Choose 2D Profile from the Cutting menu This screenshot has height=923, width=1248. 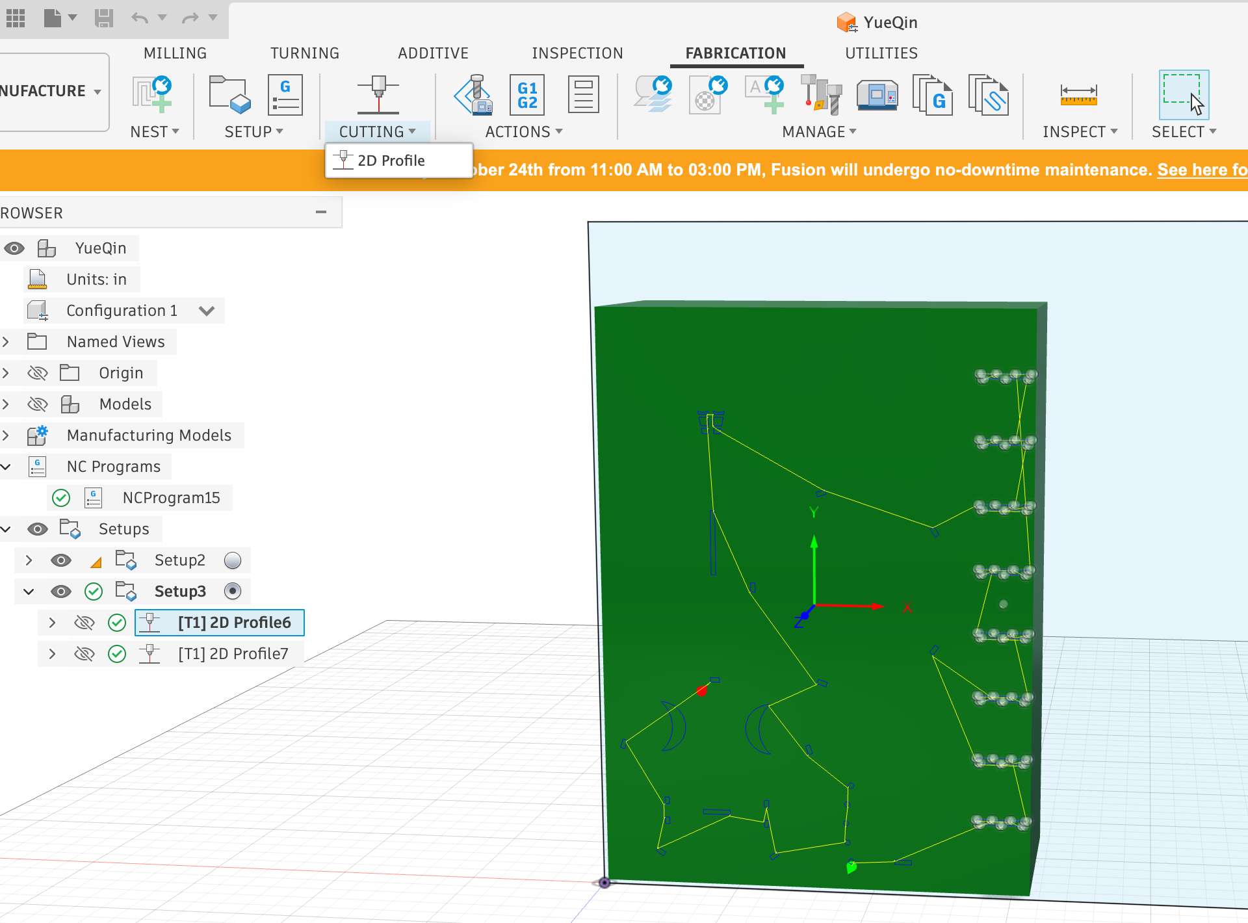(x=398, y=161)
